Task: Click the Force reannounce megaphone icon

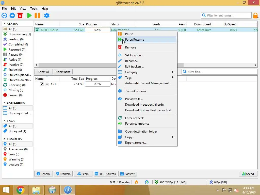Action: [120, 124]
